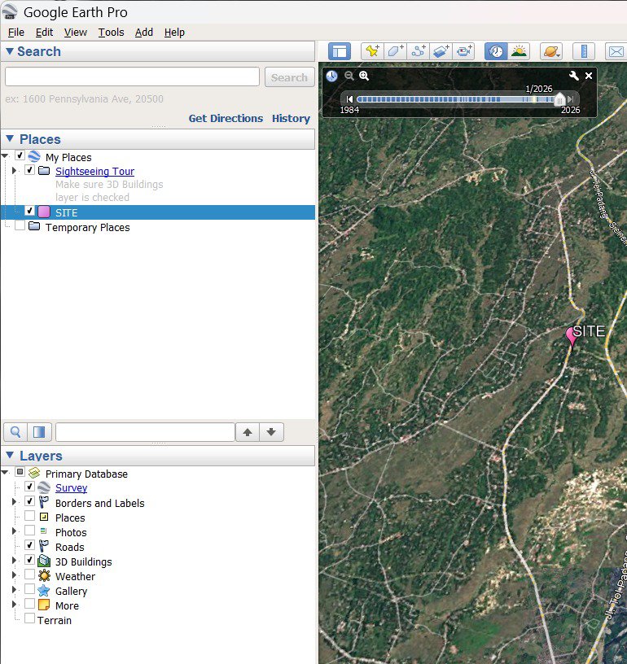Click the clock icon in time slider panel
The height and width of the screenshot is (664, 627).
click(x=331, y=76)
